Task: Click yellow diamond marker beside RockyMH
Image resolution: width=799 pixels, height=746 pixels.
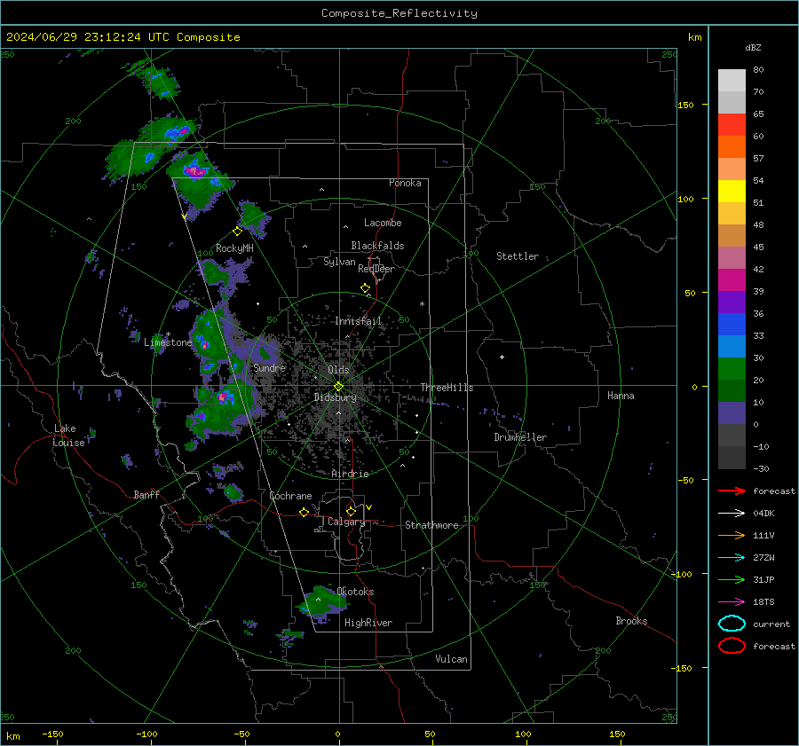Action: click(237, 232)
